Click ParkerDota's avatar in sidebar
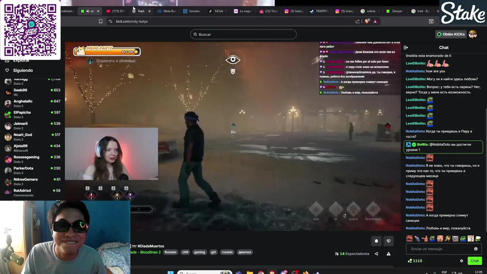487x274 pixels. click(x=8, y=170)
